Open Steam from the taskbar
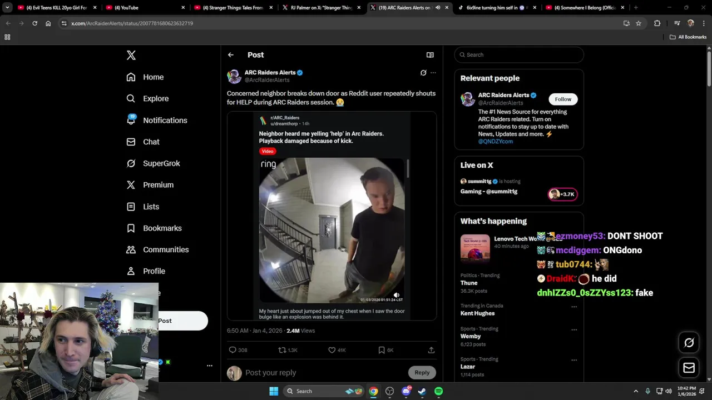Viewport: 712px width, 400px height. 422,391
